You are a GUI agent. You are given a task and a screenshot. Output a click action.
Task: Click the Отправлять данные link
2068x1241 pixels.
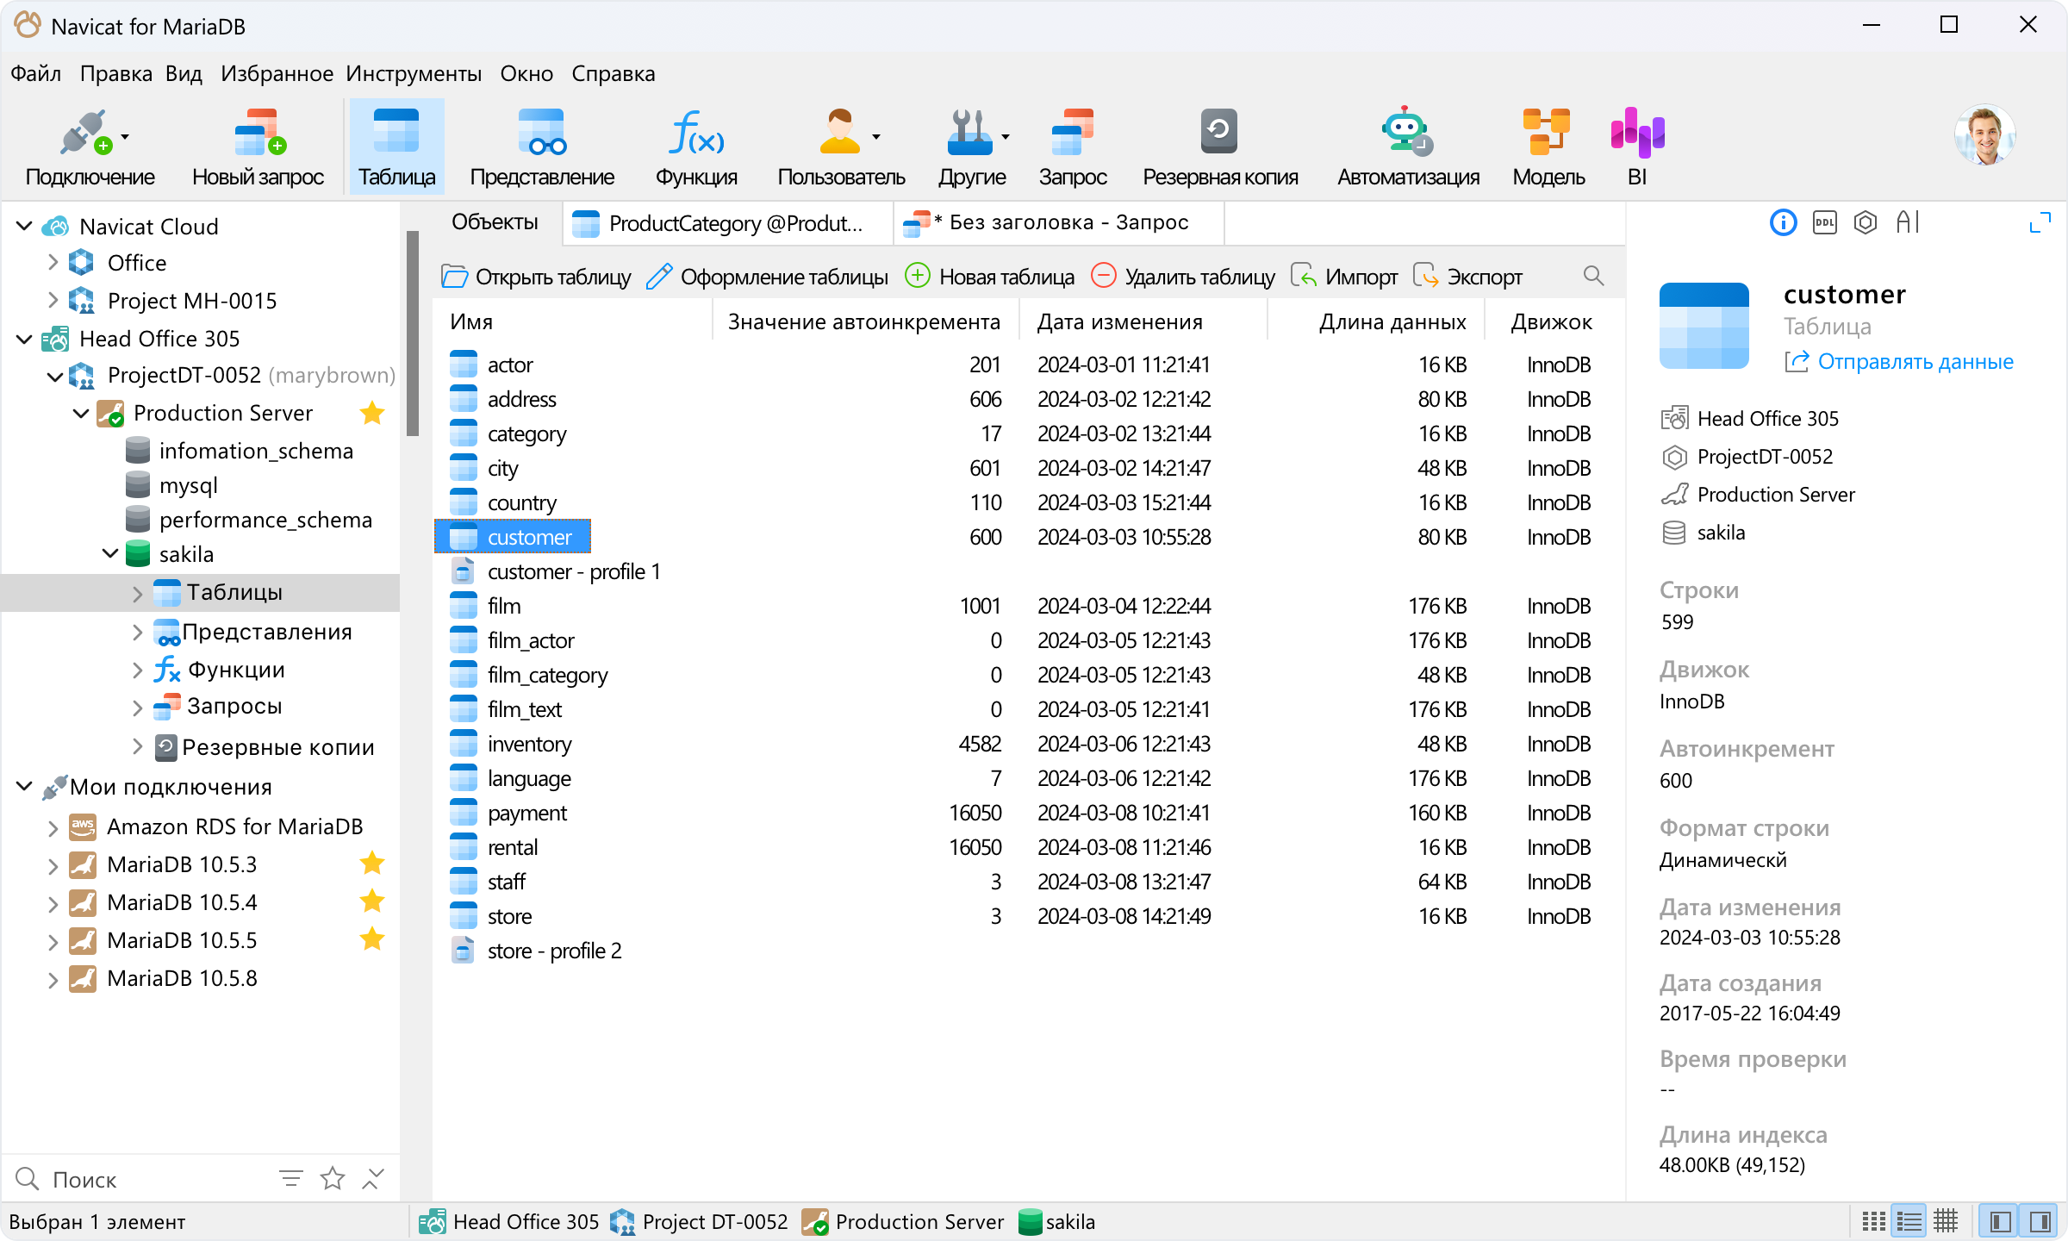tap(1915, 362)
